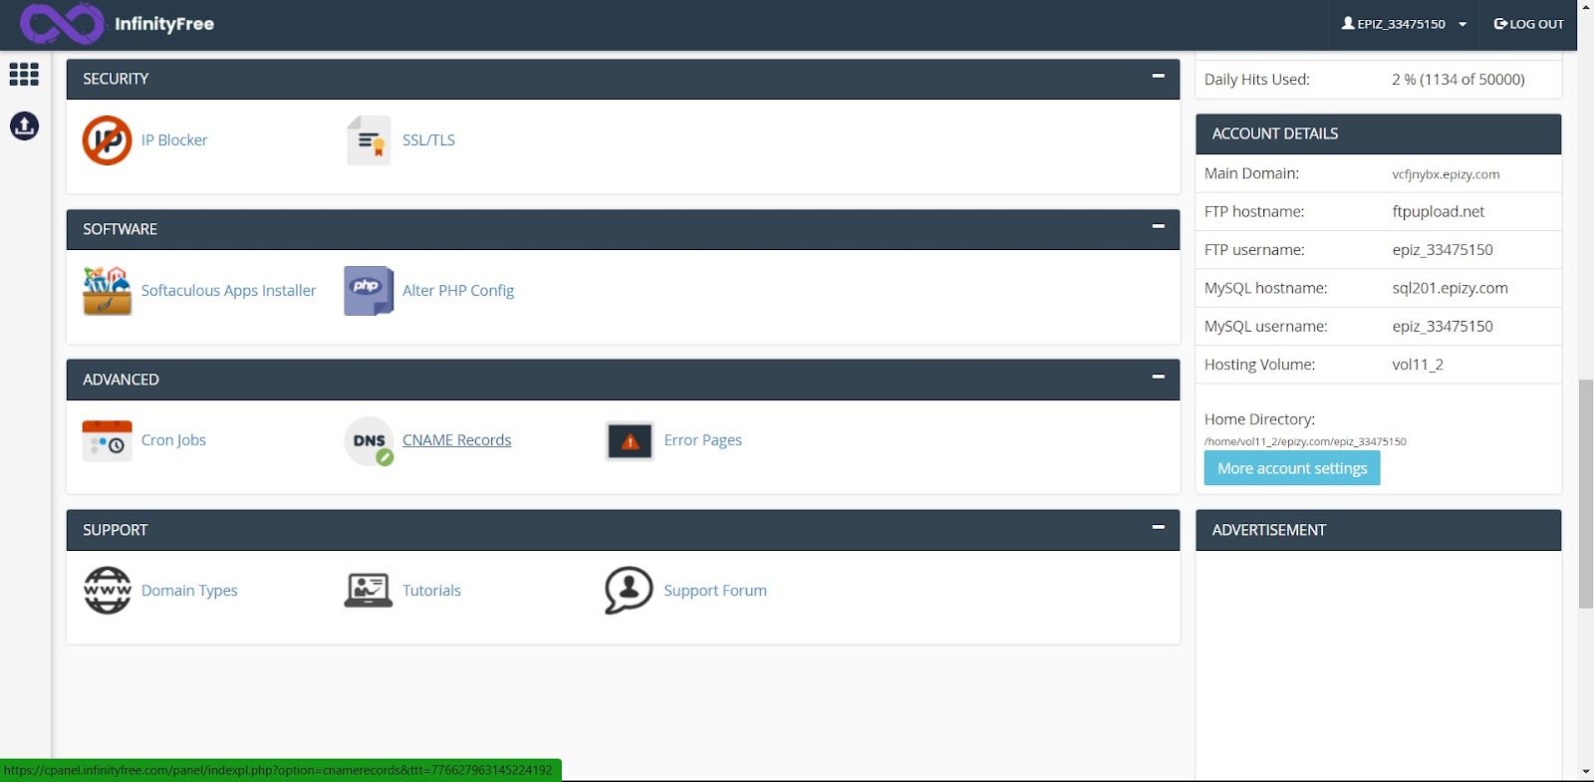
Task: Click the page vertical scrollbar thumb
Action: (x=1585, y=493)
